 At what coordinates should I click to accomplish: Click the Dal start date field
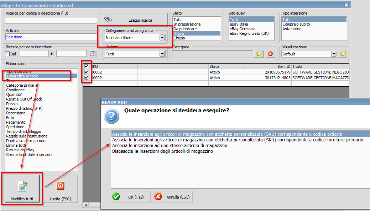tap(34, 53)
